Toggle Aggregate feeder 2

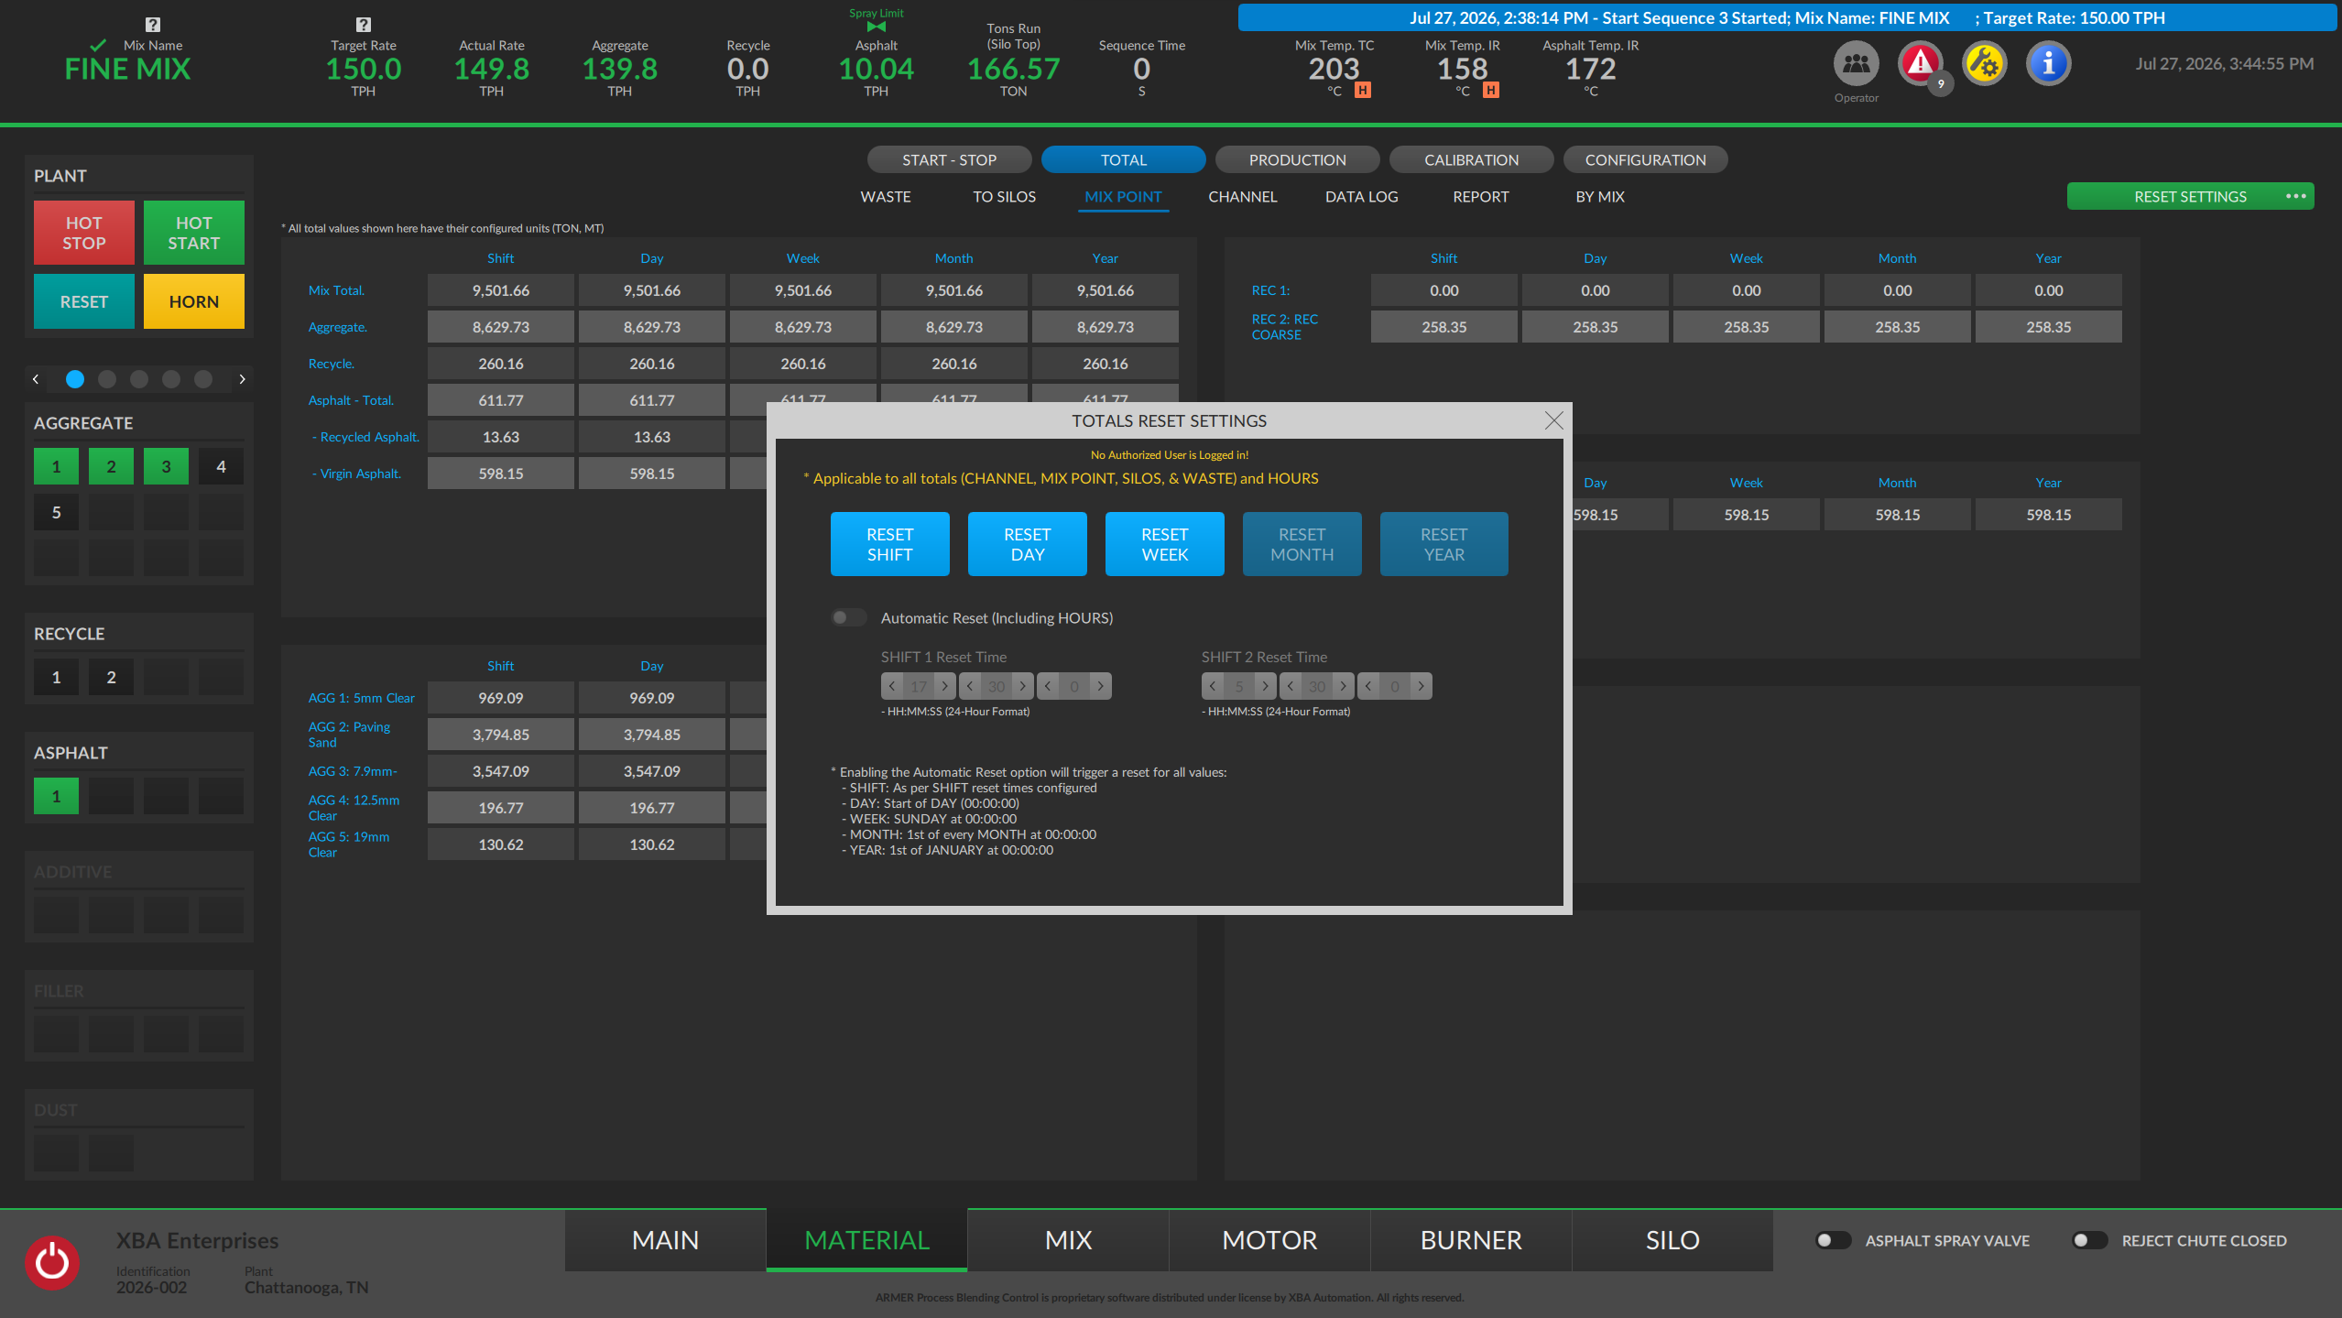click(112, 466)
